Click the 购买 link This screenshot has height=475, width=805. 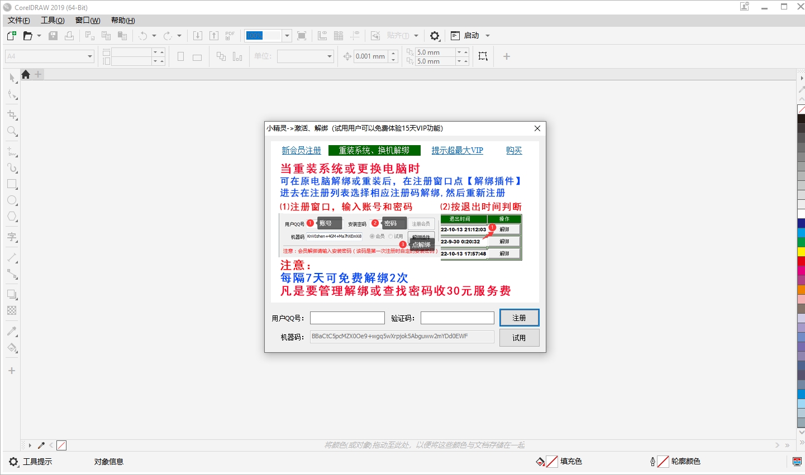(514, 151)
